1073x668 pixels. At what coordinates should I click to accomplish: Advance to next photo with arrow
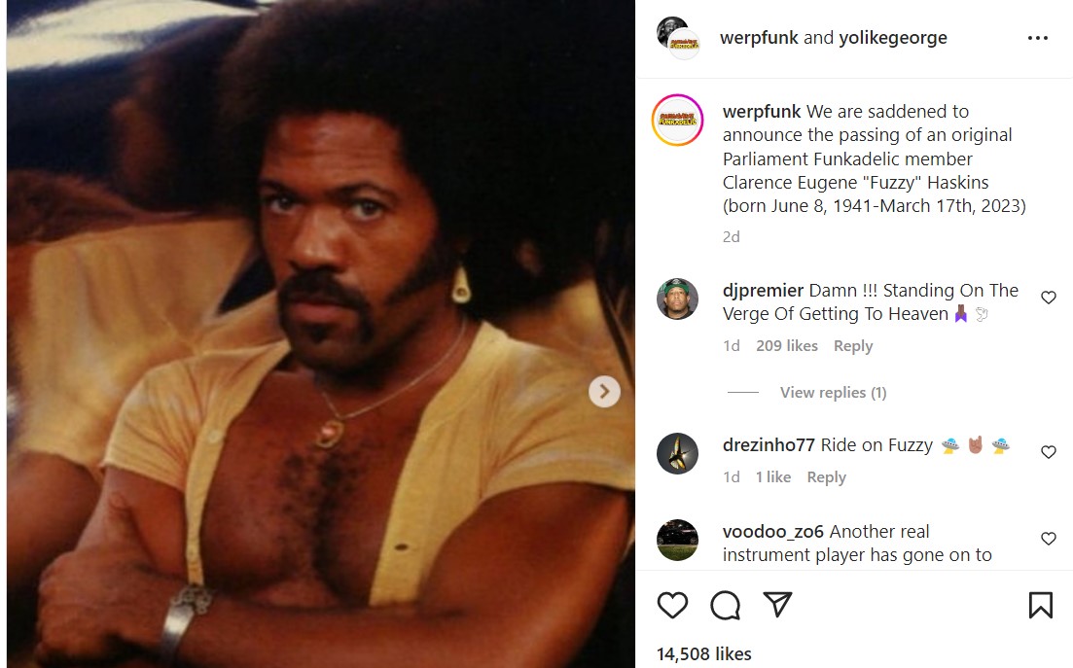tap(604, 391)
